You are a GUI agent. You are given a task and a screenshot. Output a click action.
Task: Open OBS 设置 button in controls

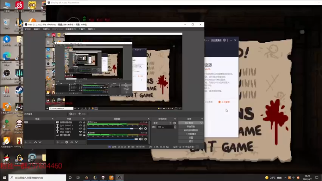click(191, 138)
